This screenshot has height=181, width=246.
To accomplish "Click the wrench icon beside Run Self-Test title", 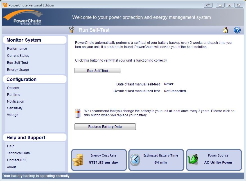I will pos(72,30).
